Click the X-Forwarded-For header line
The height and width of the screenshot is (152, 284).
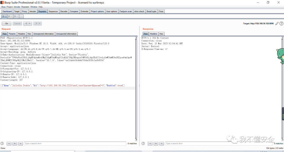point(16,69)
